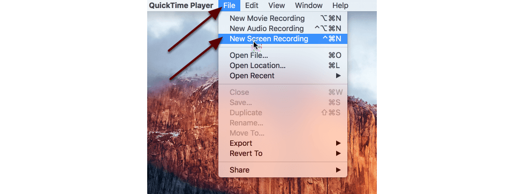Expand the Open Recent submenu
This screenshot has width=524, height=194.
click(x=283, y=76)
